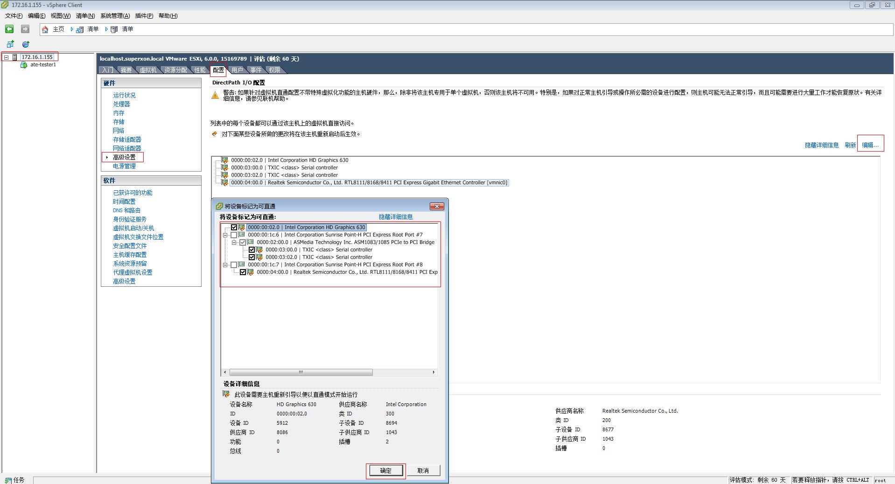Open the 视图(W) menu
Image resolution: width=895 pixels, height=484 pixels.
61,16
